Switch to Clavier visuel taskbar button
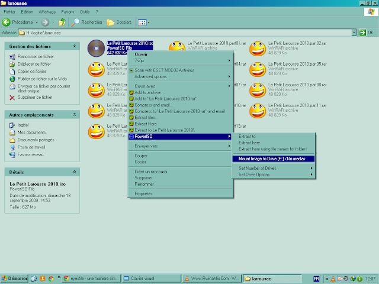 pyautogui.click(x=152, y=279)
